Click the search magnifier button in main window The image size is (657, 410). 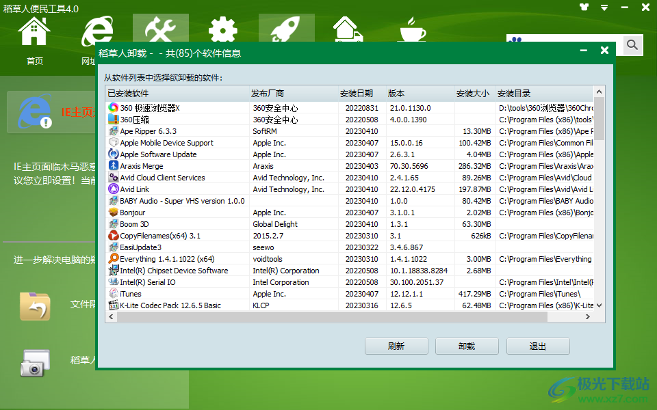[x=632, y=44]
